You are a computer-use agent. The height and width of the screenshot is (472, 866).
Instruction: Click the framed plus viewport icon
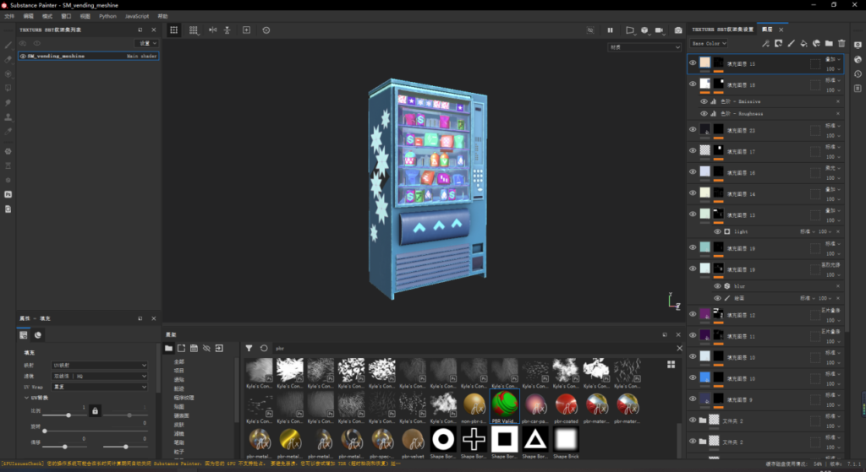246,30
